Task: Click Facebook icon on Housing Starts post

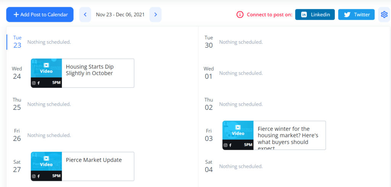Action: pyautogui.click(x=39, y=83)
